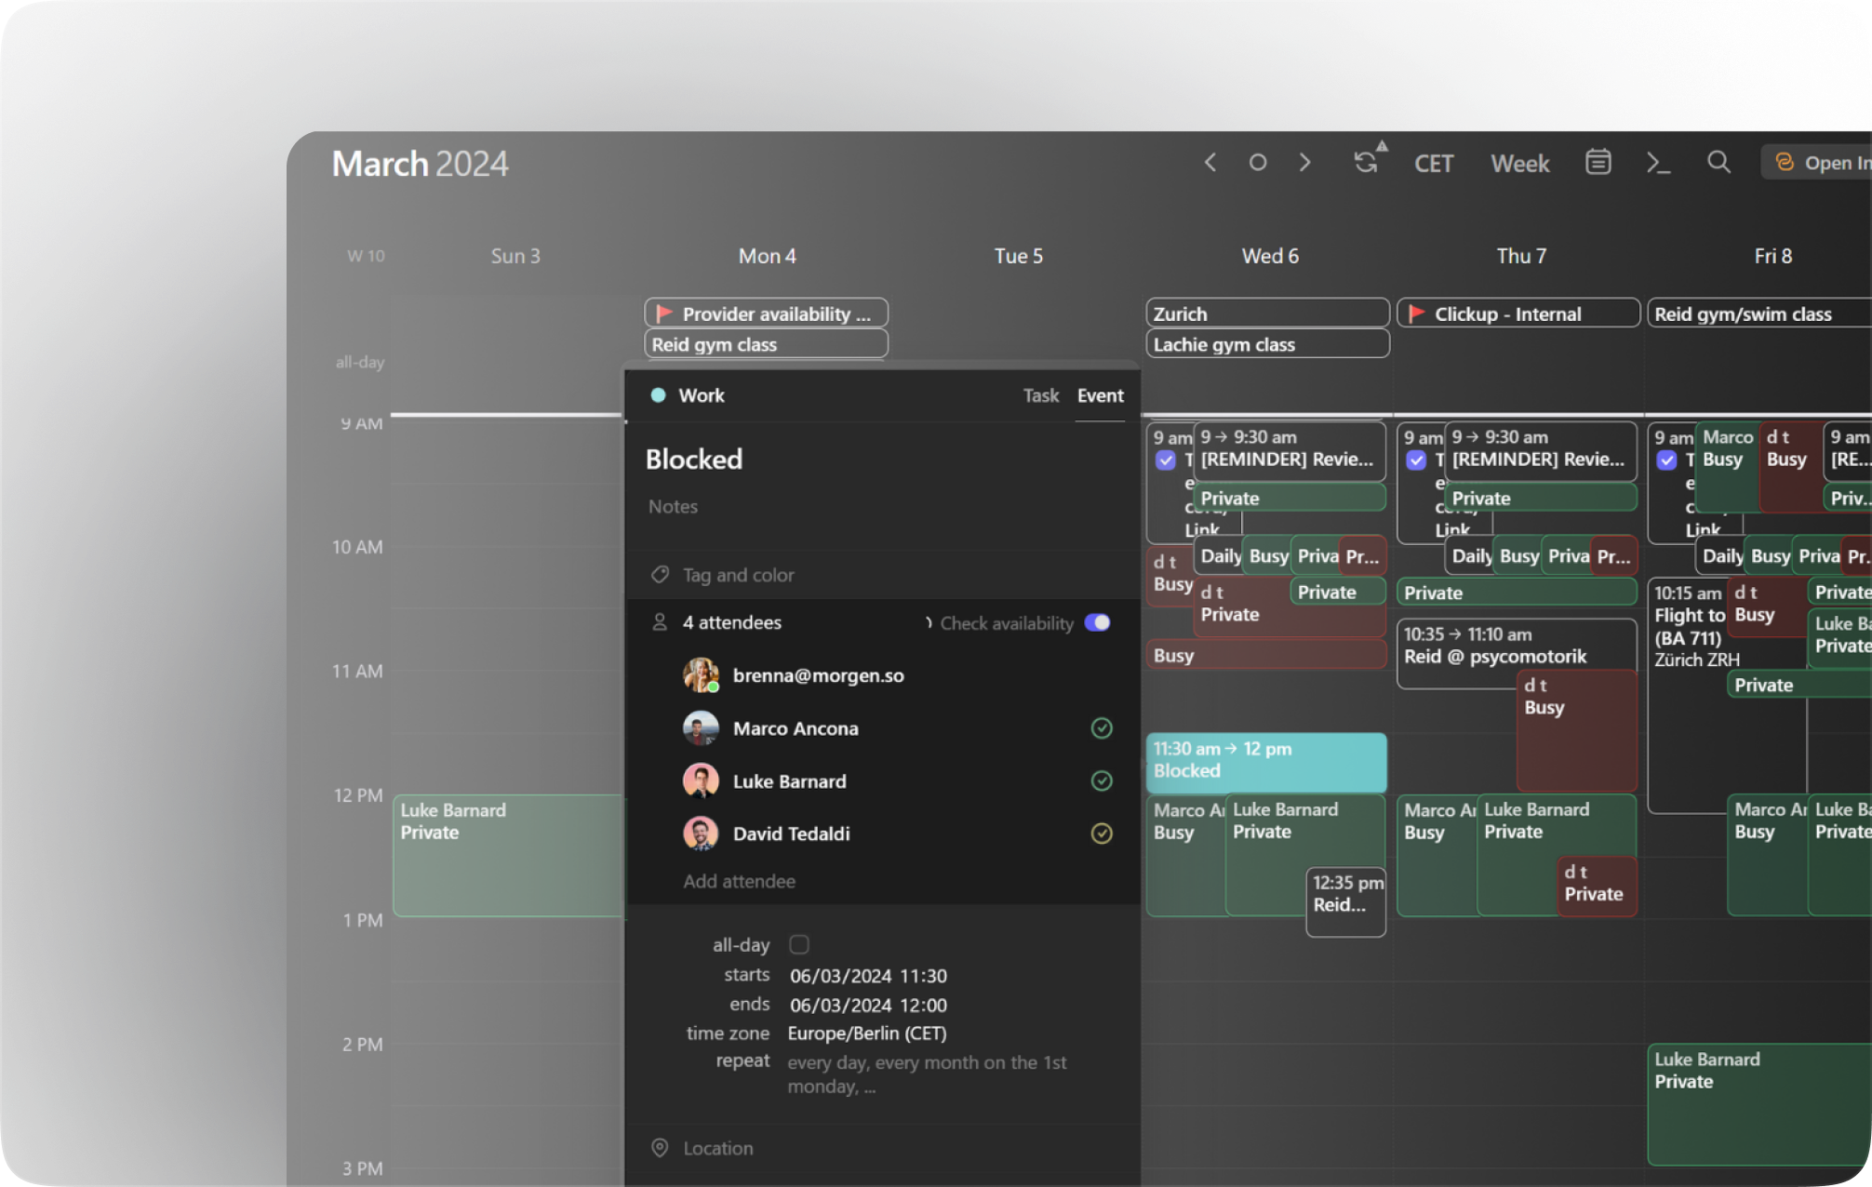The image size is (1872, 1187).
Task: Switch to the Event tab
Action: tap(1100, 395)
